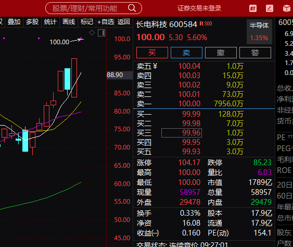Select 卖四 price 100.03
The height and width of the screenshot is (247, 293).
(x=189, y=76)
